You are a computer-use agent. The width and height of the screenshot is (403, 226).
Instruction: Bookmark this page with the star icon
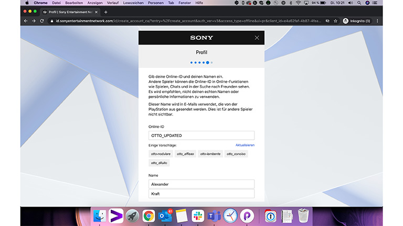pos(335,21)
